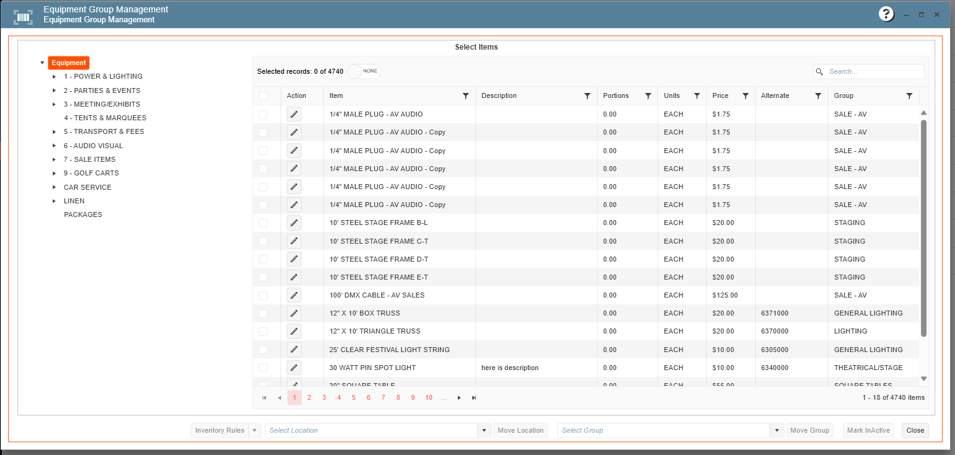
Task: Click edit pencil for 12" X 10' BOX TRUSS
Action: (294, 313)
